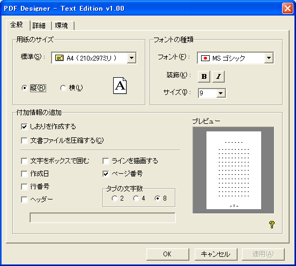The width and height of the screenshot is (296, 266).
Task: Click the yellow question mark help icon
Action: click(272, 225)
